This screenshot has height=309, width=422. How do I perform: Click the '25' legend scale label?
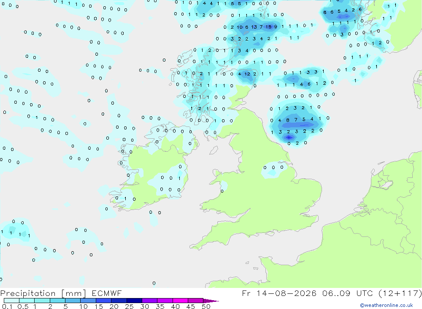129,306
